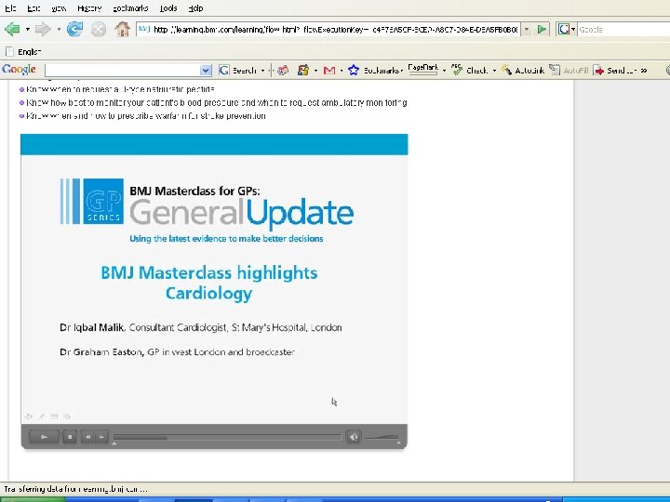The width and height of the screenshot is (670, 502).
Task: Expand the Bookmarks star dropdown arrow
Action: pyautogui.click(x=402, y=71)
